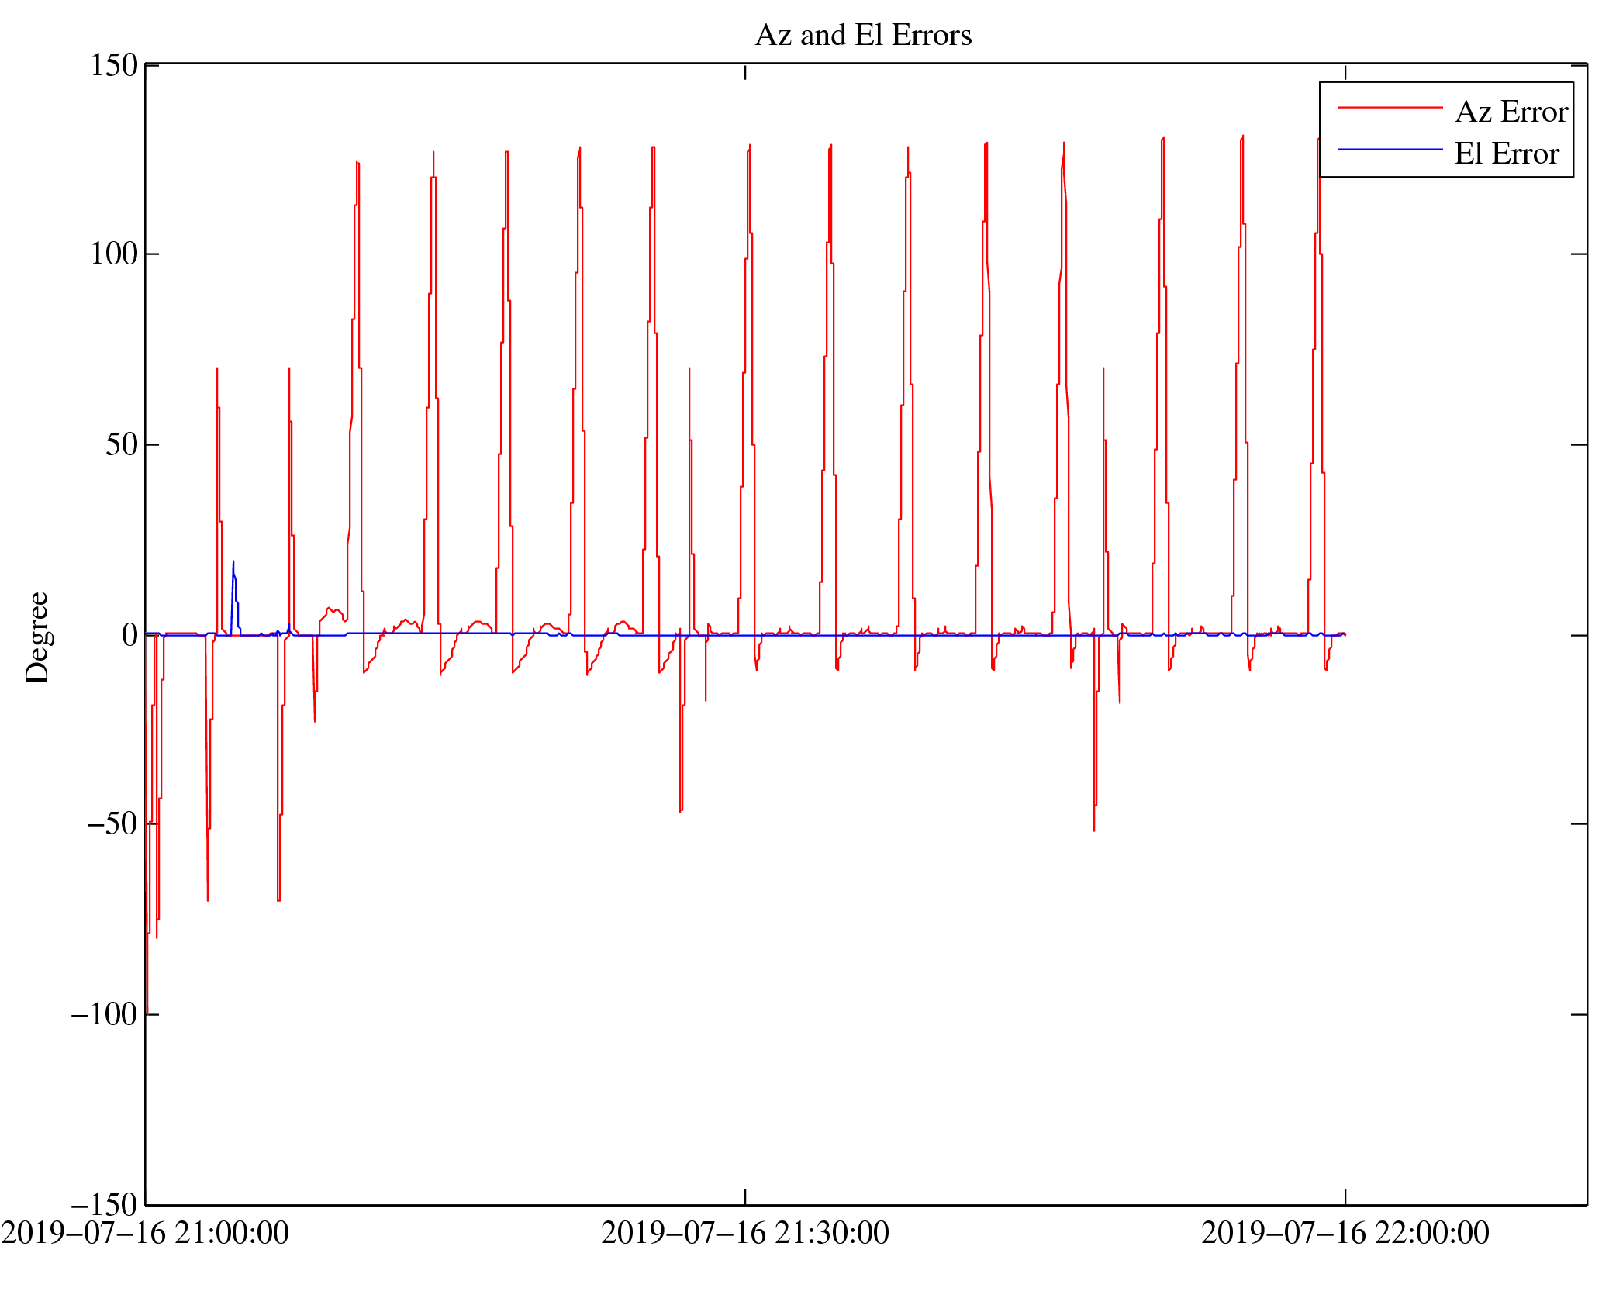Image resolution: width=1609 pixels, height=1305 pixels.
Task: Click the y-axis tick label 100
Action: [x=114, y=254]
